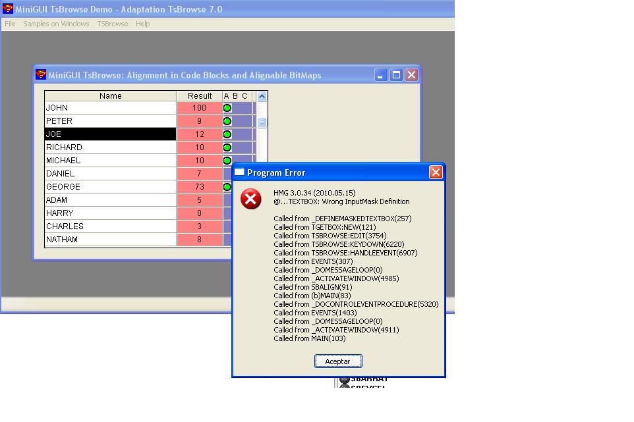The height and width of the screenshot is (422, 634).
Task: Click the green indicator beside PETER's result
Action: [x=227, y=121]
